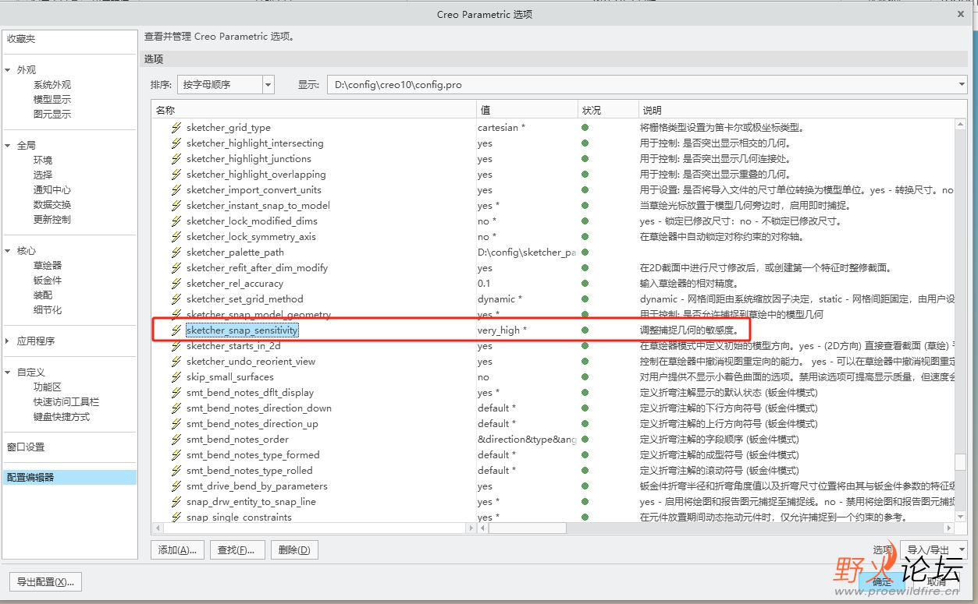The width and height of the screenshot is (978, 604).
Task: Click lightning icon beside sketcher_lock_modified_dims
Action: click(176, 221)
